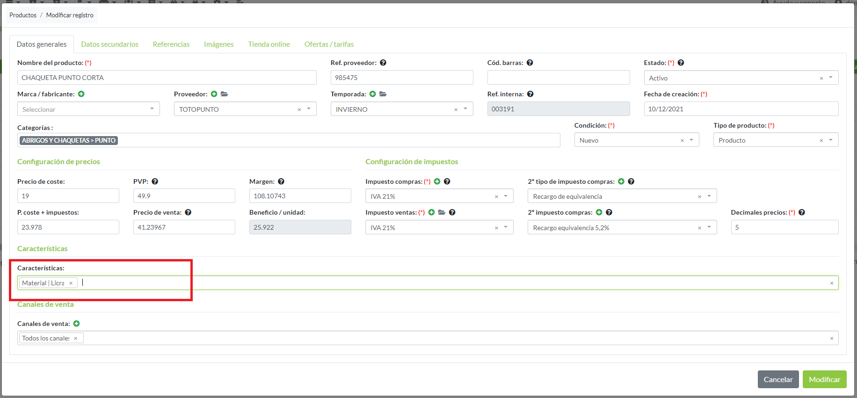Add a new Marca / fabricante with plus icon
857x398 pixels.
click(81, 94)
